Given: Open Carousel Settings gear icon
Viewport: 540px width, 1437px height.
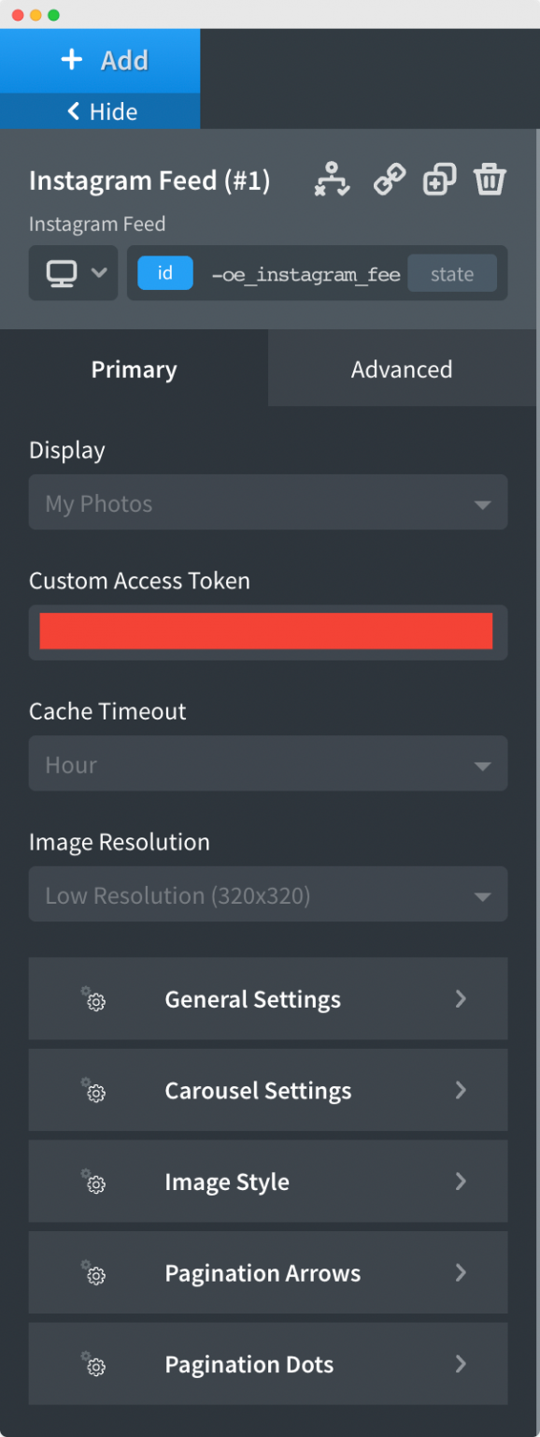Looking at the screenshot, I should (x=93, y=1091).
